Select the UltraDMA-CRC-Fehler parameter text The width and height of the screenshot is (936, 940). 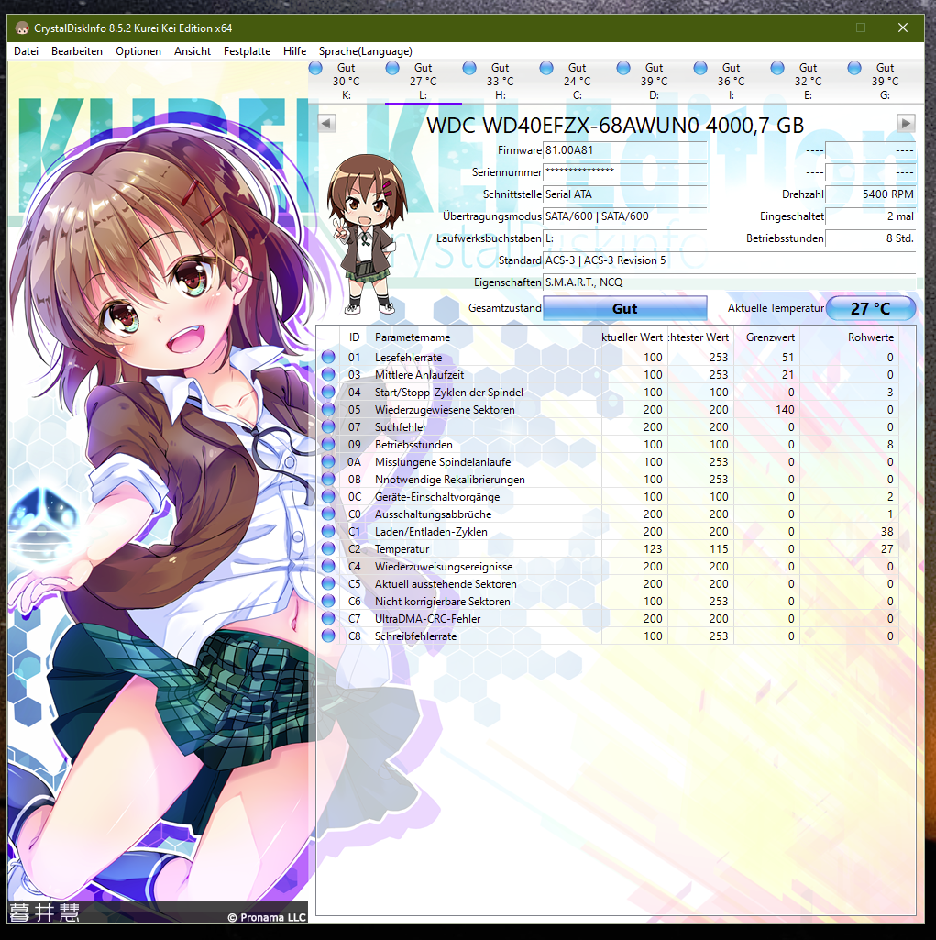point(427,618)
